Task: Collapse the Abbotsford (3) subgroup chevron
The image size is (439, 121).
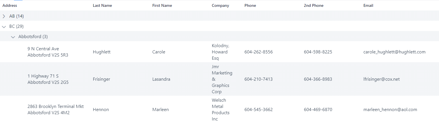Action: click(13, 37)
